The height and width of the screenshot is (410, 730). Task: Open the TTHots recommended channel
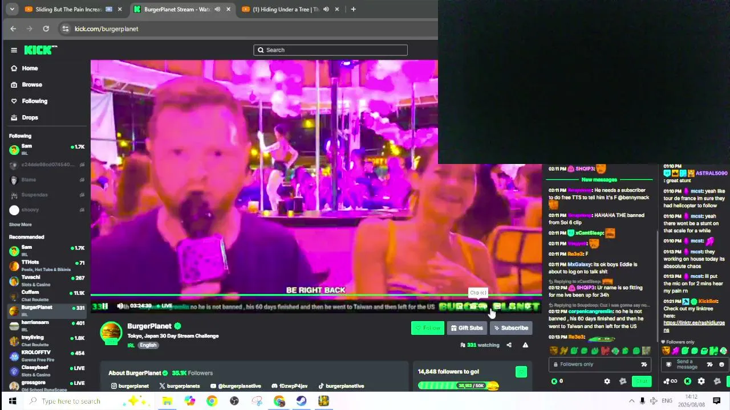(x=47, y=265)
